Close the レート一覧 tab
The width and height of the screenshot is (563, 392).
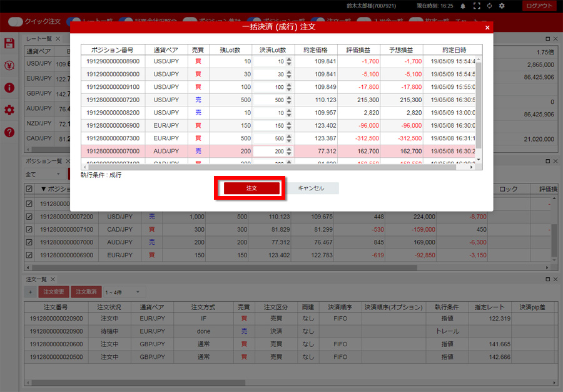[58, 38]
